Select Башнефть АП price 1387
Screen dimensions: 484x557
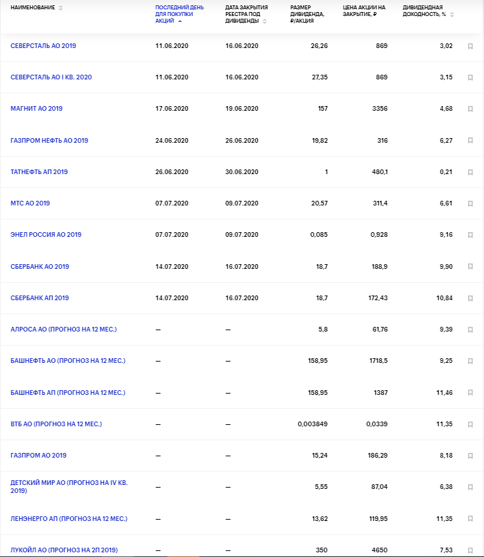coord(381,392)
